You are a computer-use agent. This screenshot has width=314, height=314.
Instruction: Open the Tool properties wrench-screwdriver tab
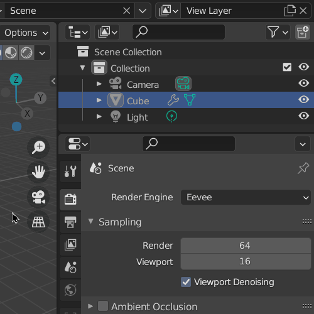70,171
